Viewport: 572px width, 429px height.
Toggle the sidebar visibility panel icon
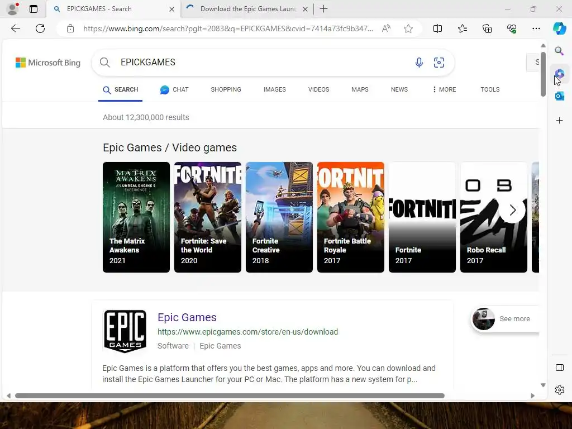pyautogui.click(x=560, y=368)
